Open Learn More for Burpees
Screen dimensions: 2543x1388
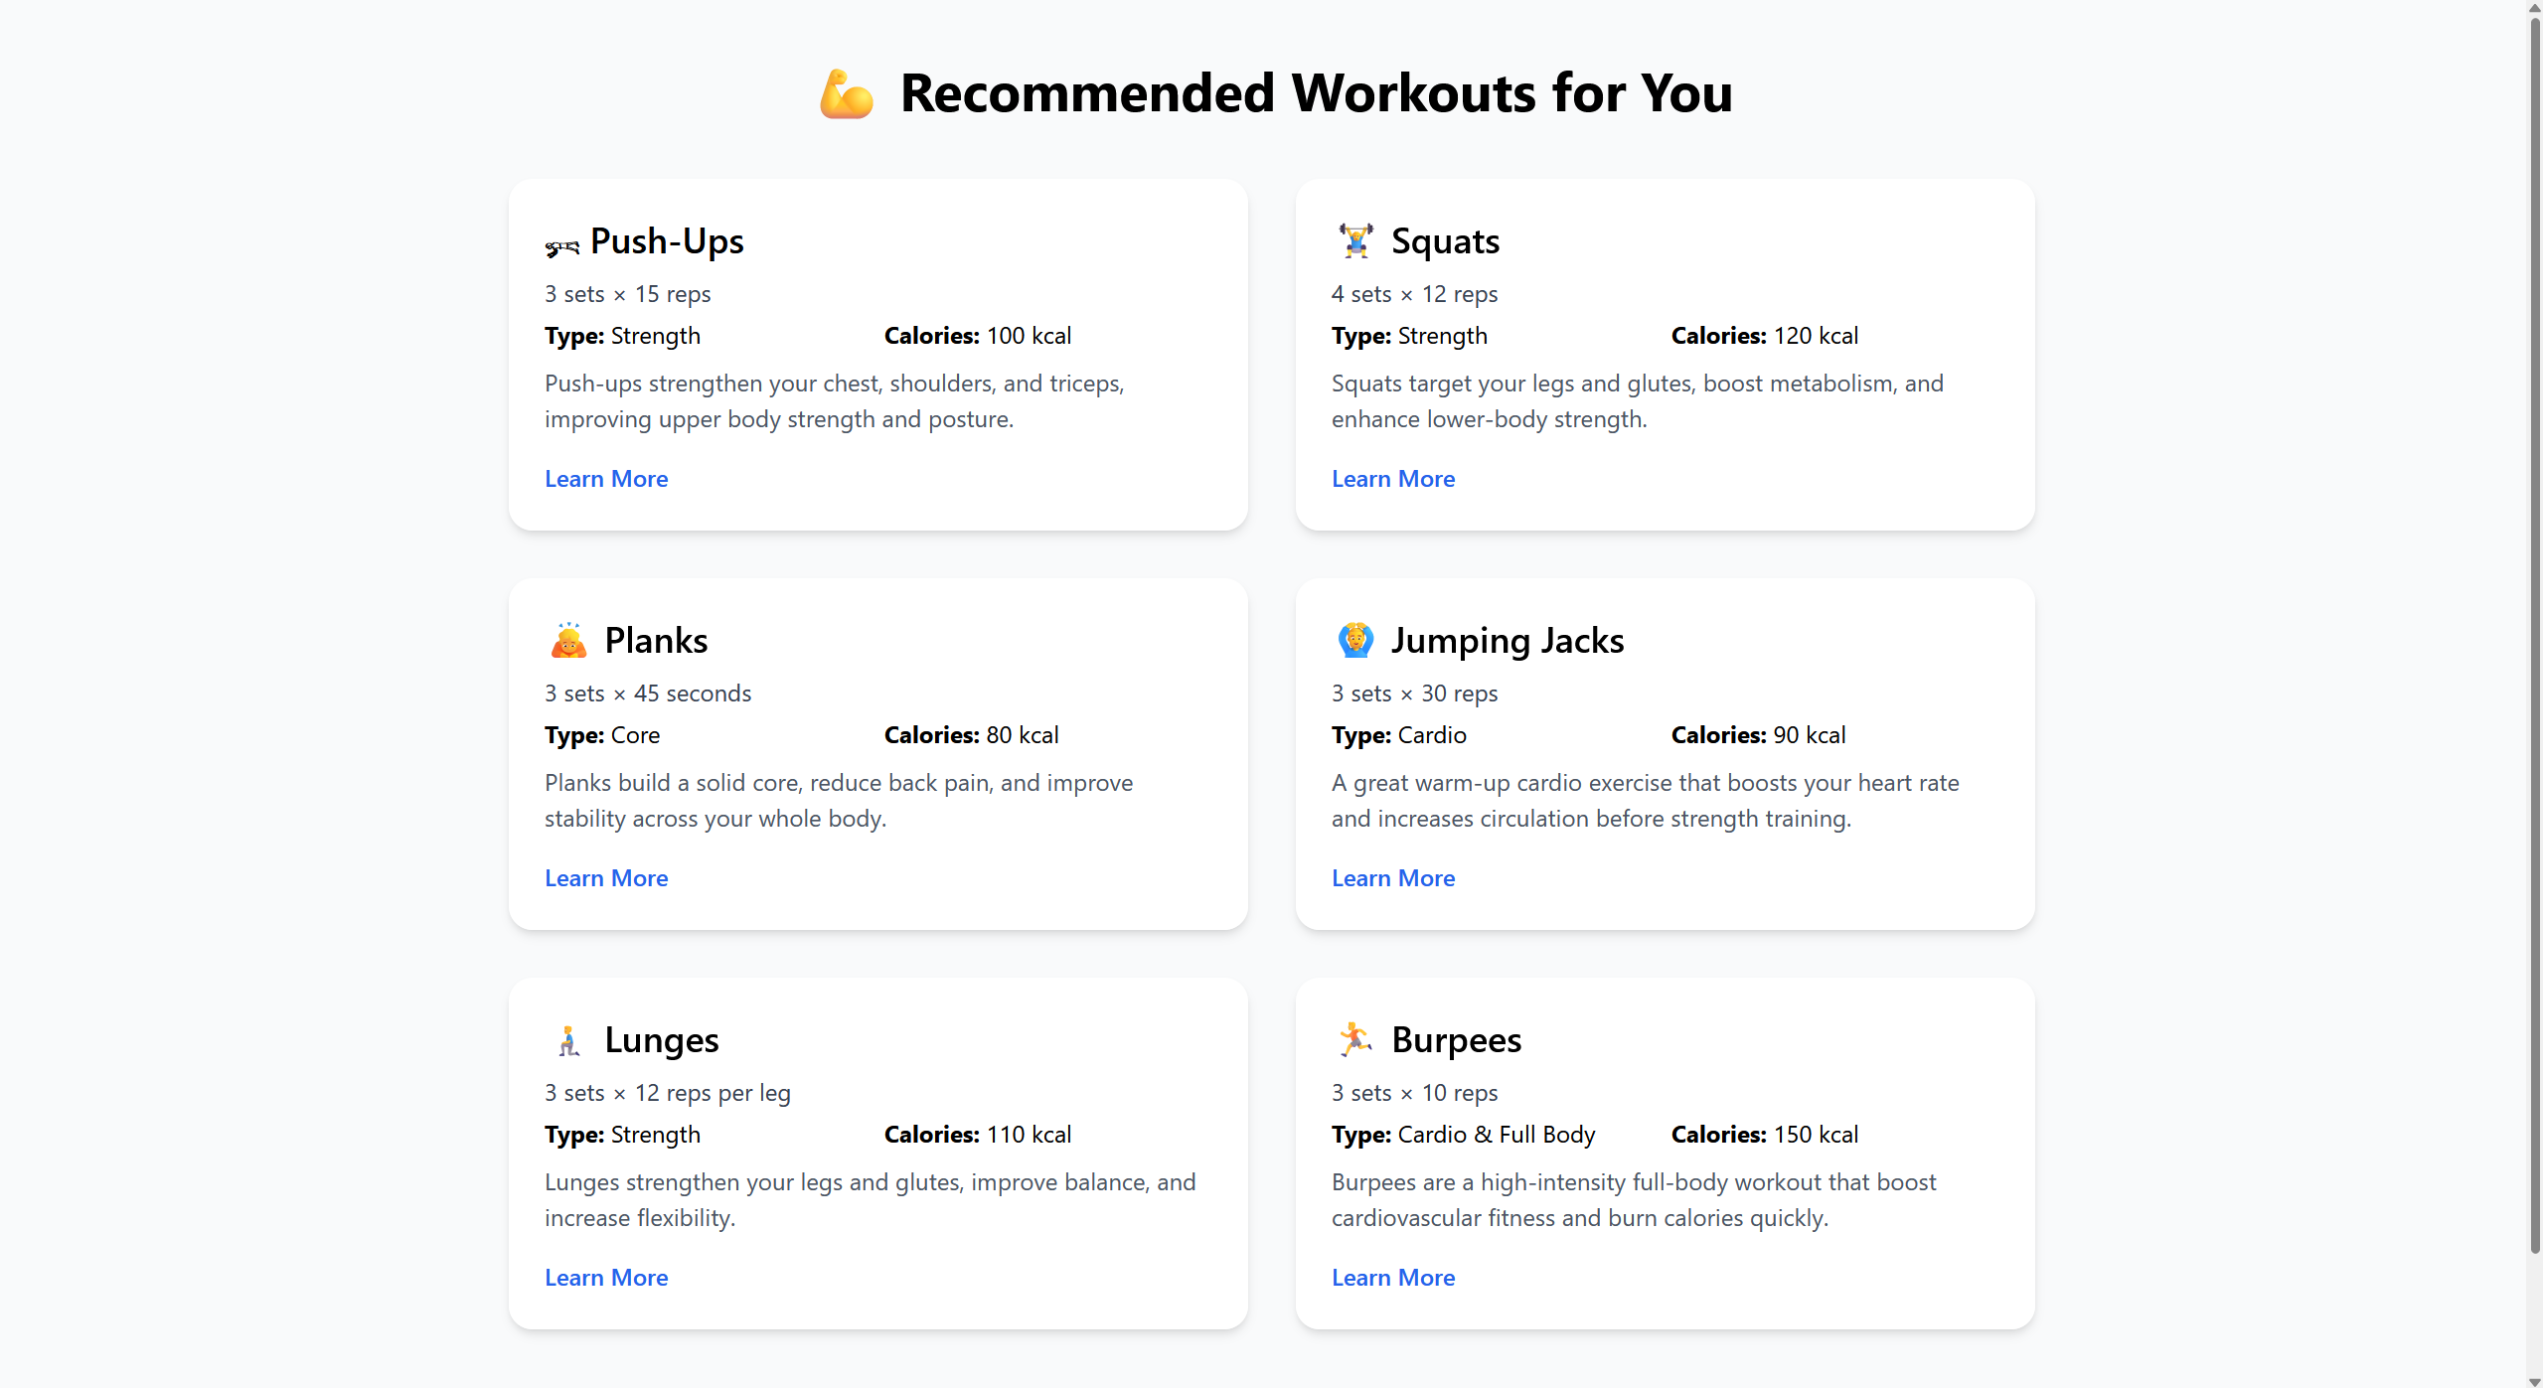pos(1393,1278)
